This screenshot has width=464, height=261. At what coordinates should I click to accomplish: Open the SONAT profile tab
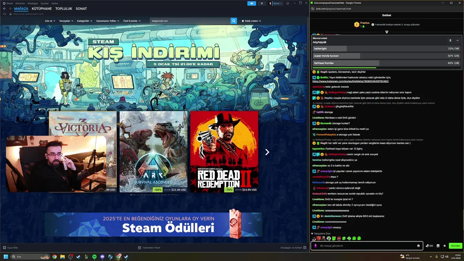pyautogui.click(x=81, y=8)
